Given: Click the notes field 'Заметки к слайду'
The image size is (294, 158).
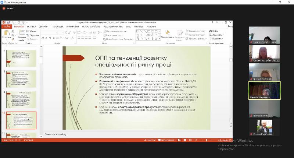Looking at the screenshot, I should (x=56, y=134).
